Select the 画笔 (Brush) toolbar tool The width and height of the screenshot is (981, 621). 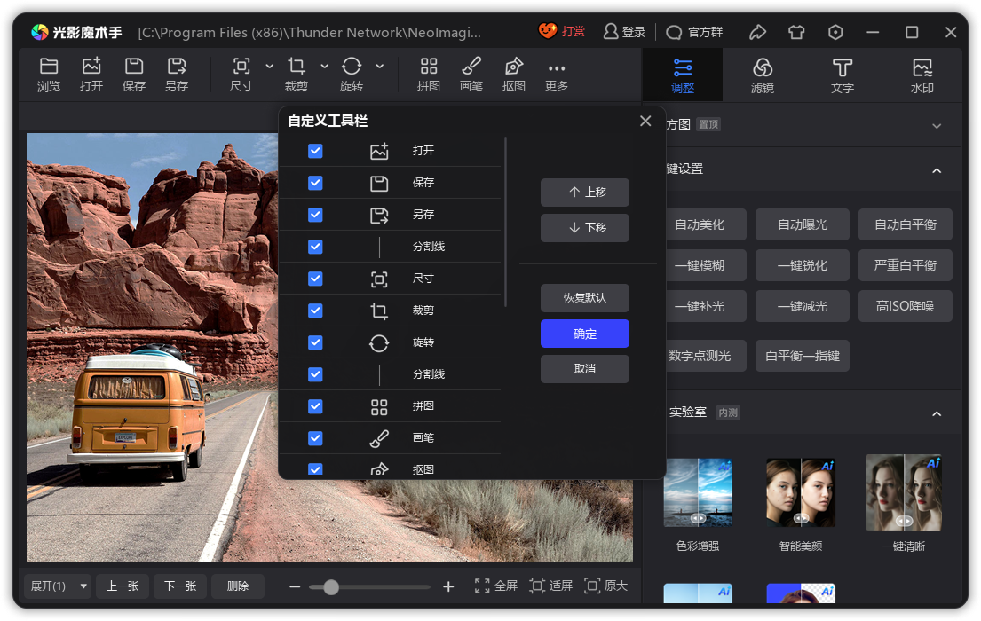point(471,67)
